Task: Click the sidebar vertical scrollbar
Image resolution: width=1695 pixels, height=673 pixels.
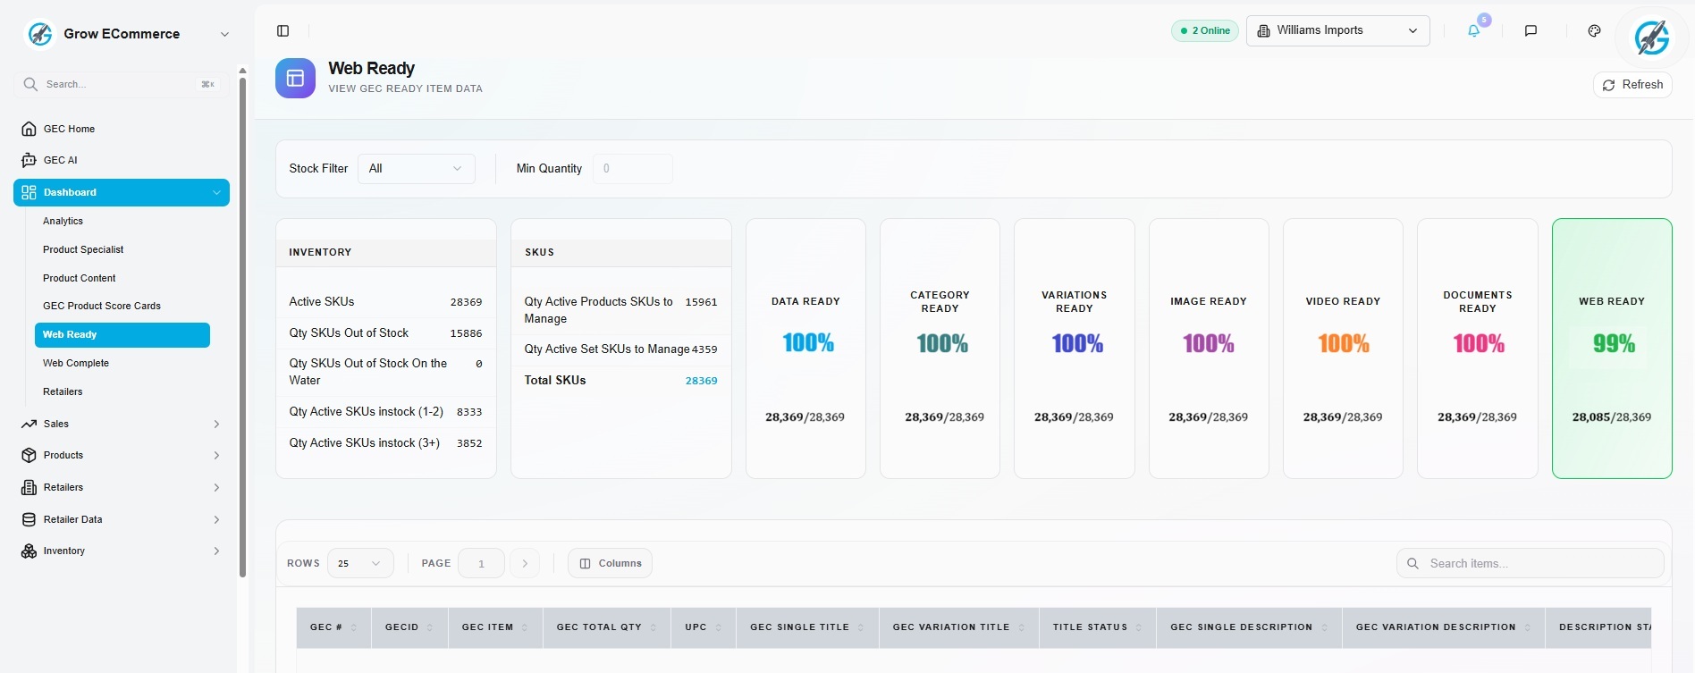Action: (242, 326)
